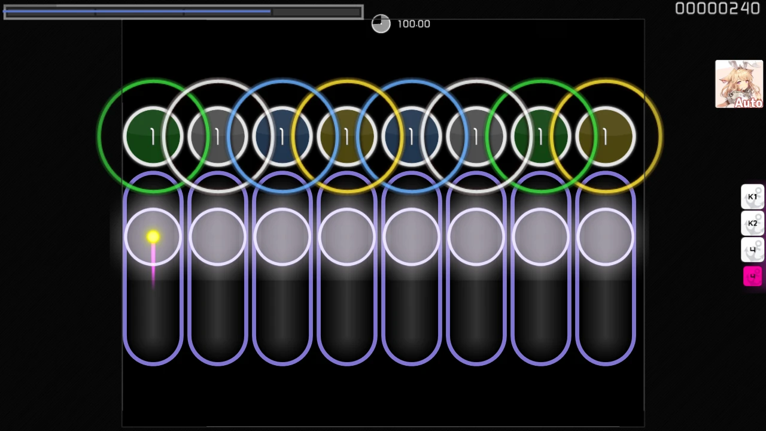Tap the sixth hit circle, the second gray one
This screenshot has width=766, height=431.
point(476,136)
